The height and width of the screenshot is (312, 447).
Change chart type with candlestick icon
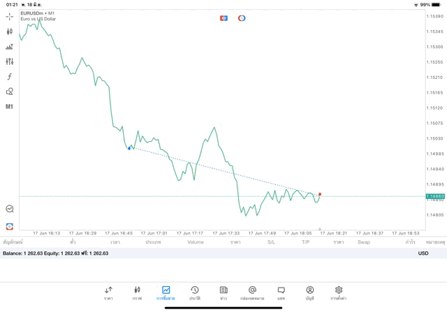(x=10, y=31)
